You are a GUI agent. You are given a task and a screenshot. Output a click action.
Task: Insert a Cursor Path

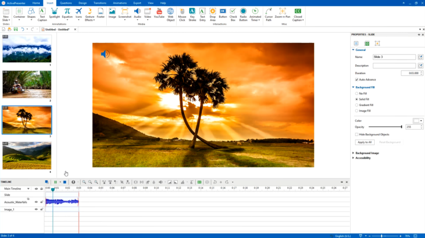pos(268,14)
